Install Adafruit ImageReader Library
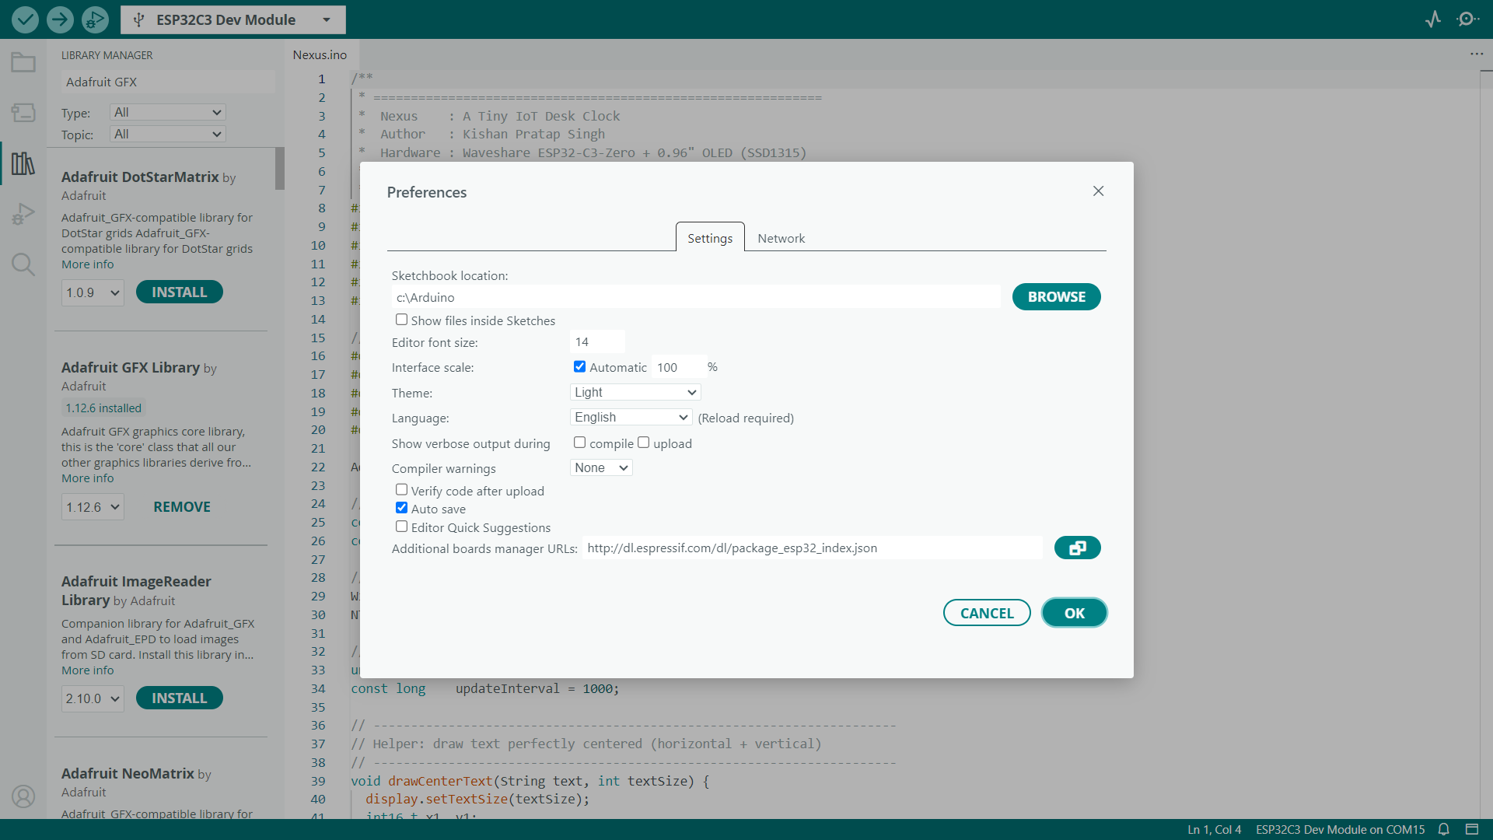Viewport: 1493px width, 840px height. (x=180, y=698)
